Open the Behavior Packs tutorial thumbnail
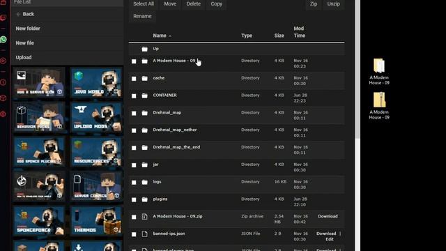The image size is (446, 251). point(39,117)
